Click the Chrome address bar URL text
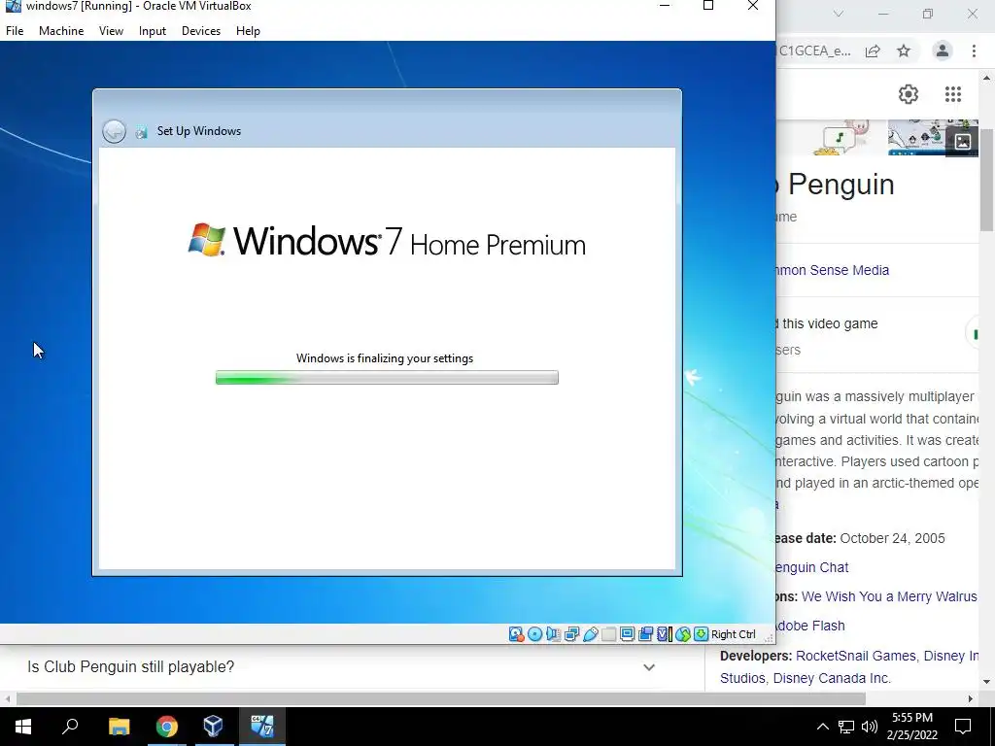 point(815,51)
